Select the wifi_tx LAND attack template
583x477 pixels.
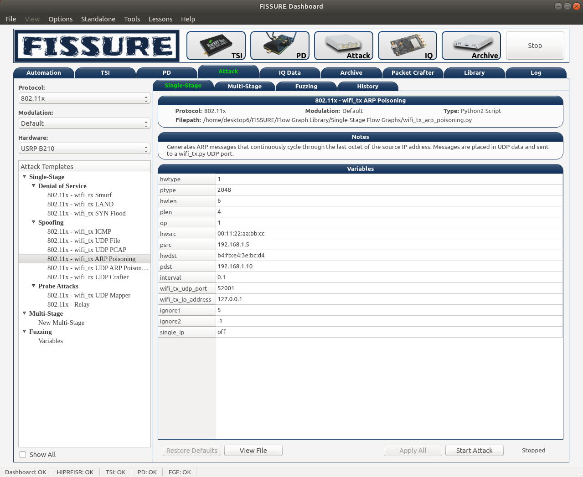[80, 204]
